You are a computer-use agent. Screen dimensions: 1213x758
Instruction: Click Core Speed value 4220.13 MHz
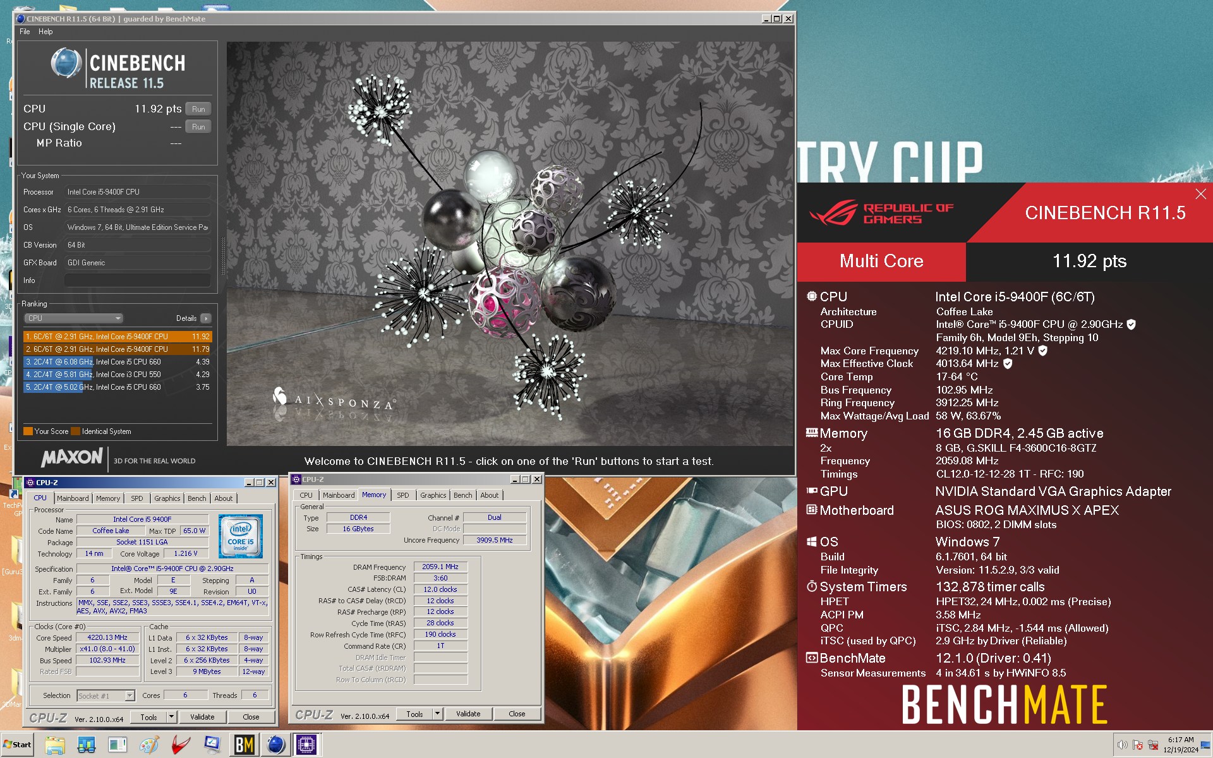click(x=107, y=638)
